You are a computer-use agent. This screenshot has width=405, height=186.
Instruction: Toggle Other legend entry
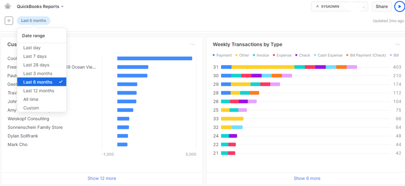(242, 55)
